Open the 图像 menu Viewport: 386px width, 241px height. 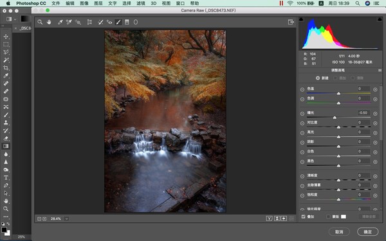point(84,3)
